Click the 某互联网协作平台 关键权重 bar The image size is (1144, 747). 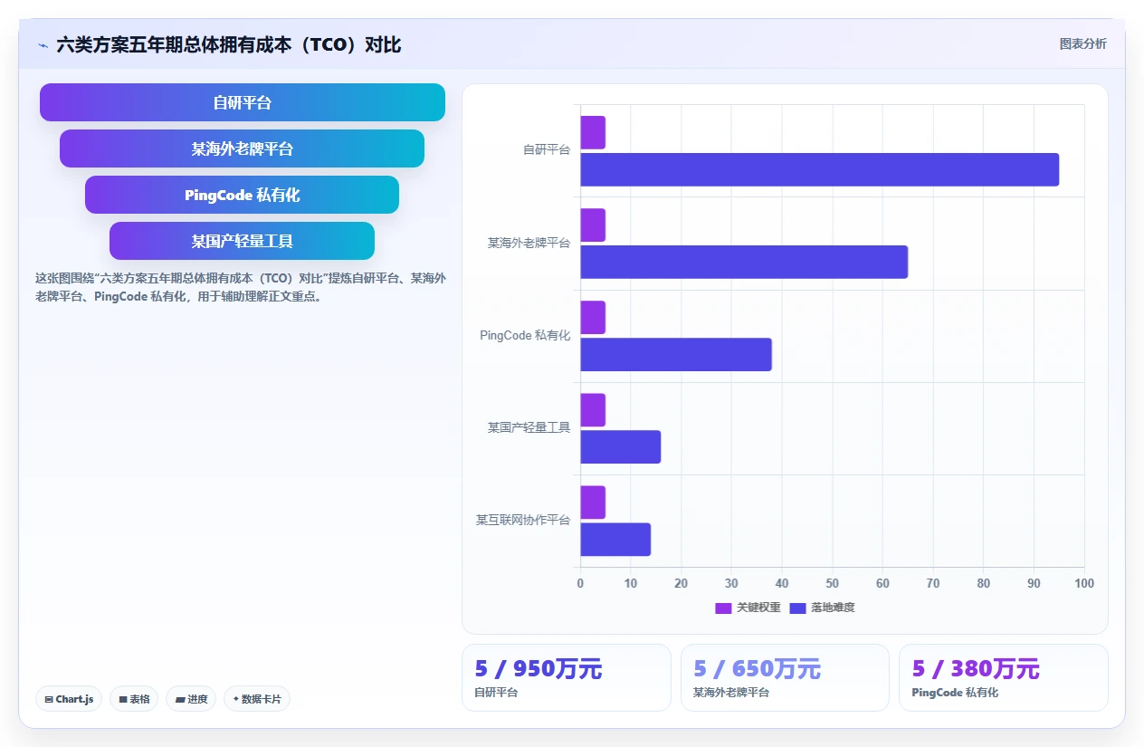tap(593, 503)
